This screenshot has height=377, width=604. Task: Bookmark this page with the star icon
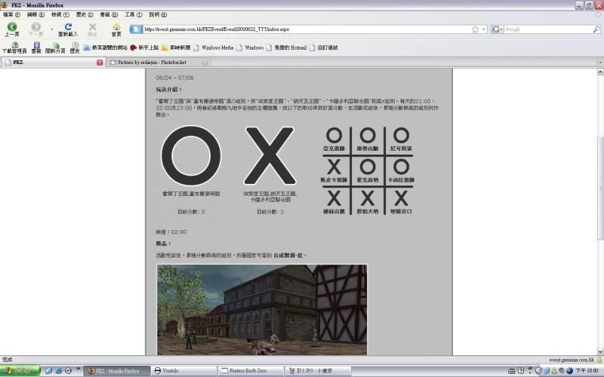coord(475,29)
